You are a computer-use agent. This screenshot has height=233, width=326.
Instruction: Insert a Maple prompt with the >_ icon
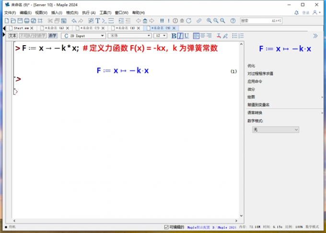tap(104, 21)
